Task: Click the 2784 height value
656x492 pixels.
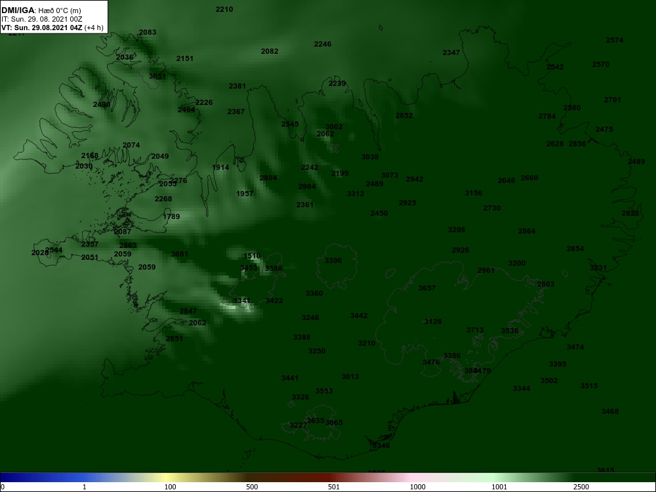Action: [547, 117]
